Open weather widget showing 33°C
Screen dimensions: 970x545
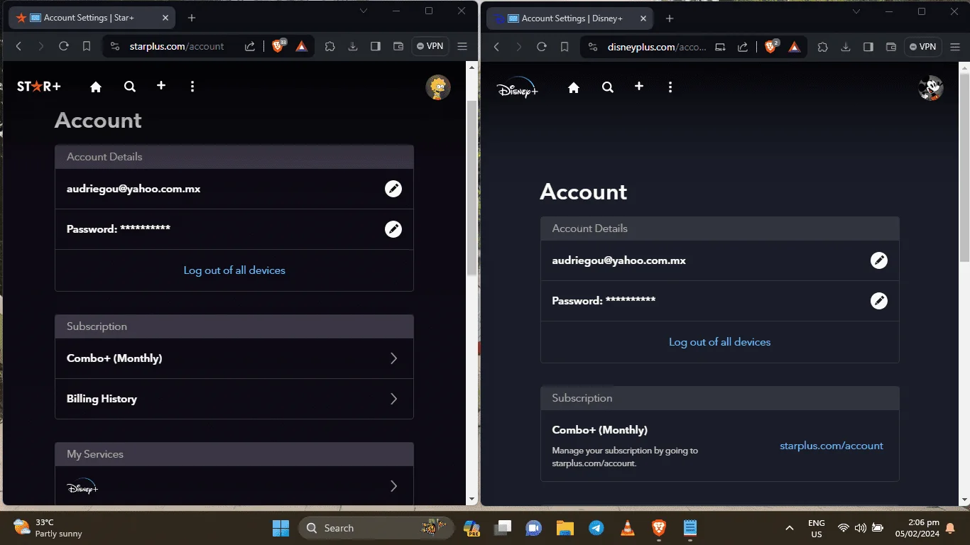click(x=48, y=528)
